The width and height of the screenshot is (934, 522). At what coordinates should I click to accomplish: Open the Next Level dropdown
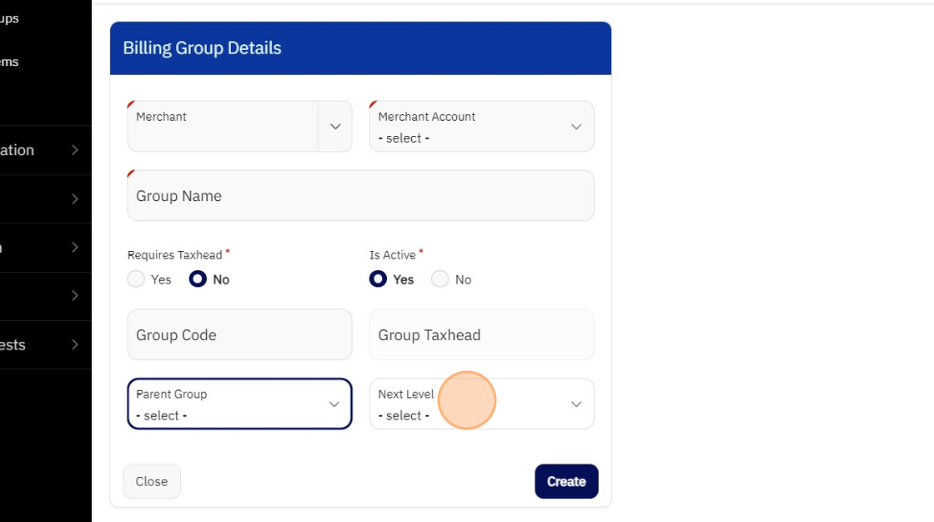coord(481,404)
